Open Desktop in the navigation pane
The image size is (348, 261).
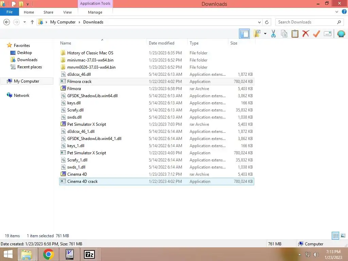click(24, 53)
